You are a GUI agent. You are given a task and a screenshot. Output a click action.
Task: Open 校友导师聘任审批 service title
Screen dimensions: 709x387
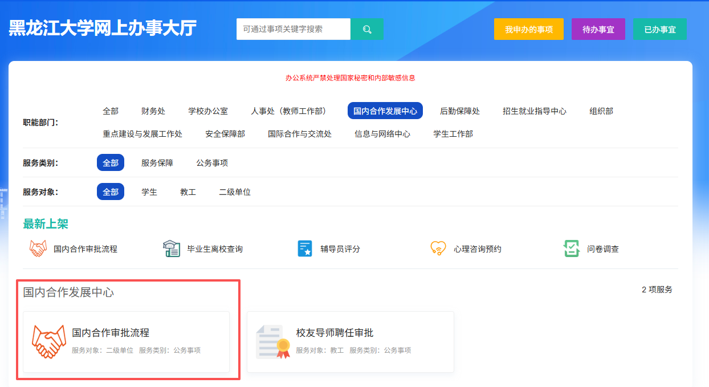pos(335,333)
